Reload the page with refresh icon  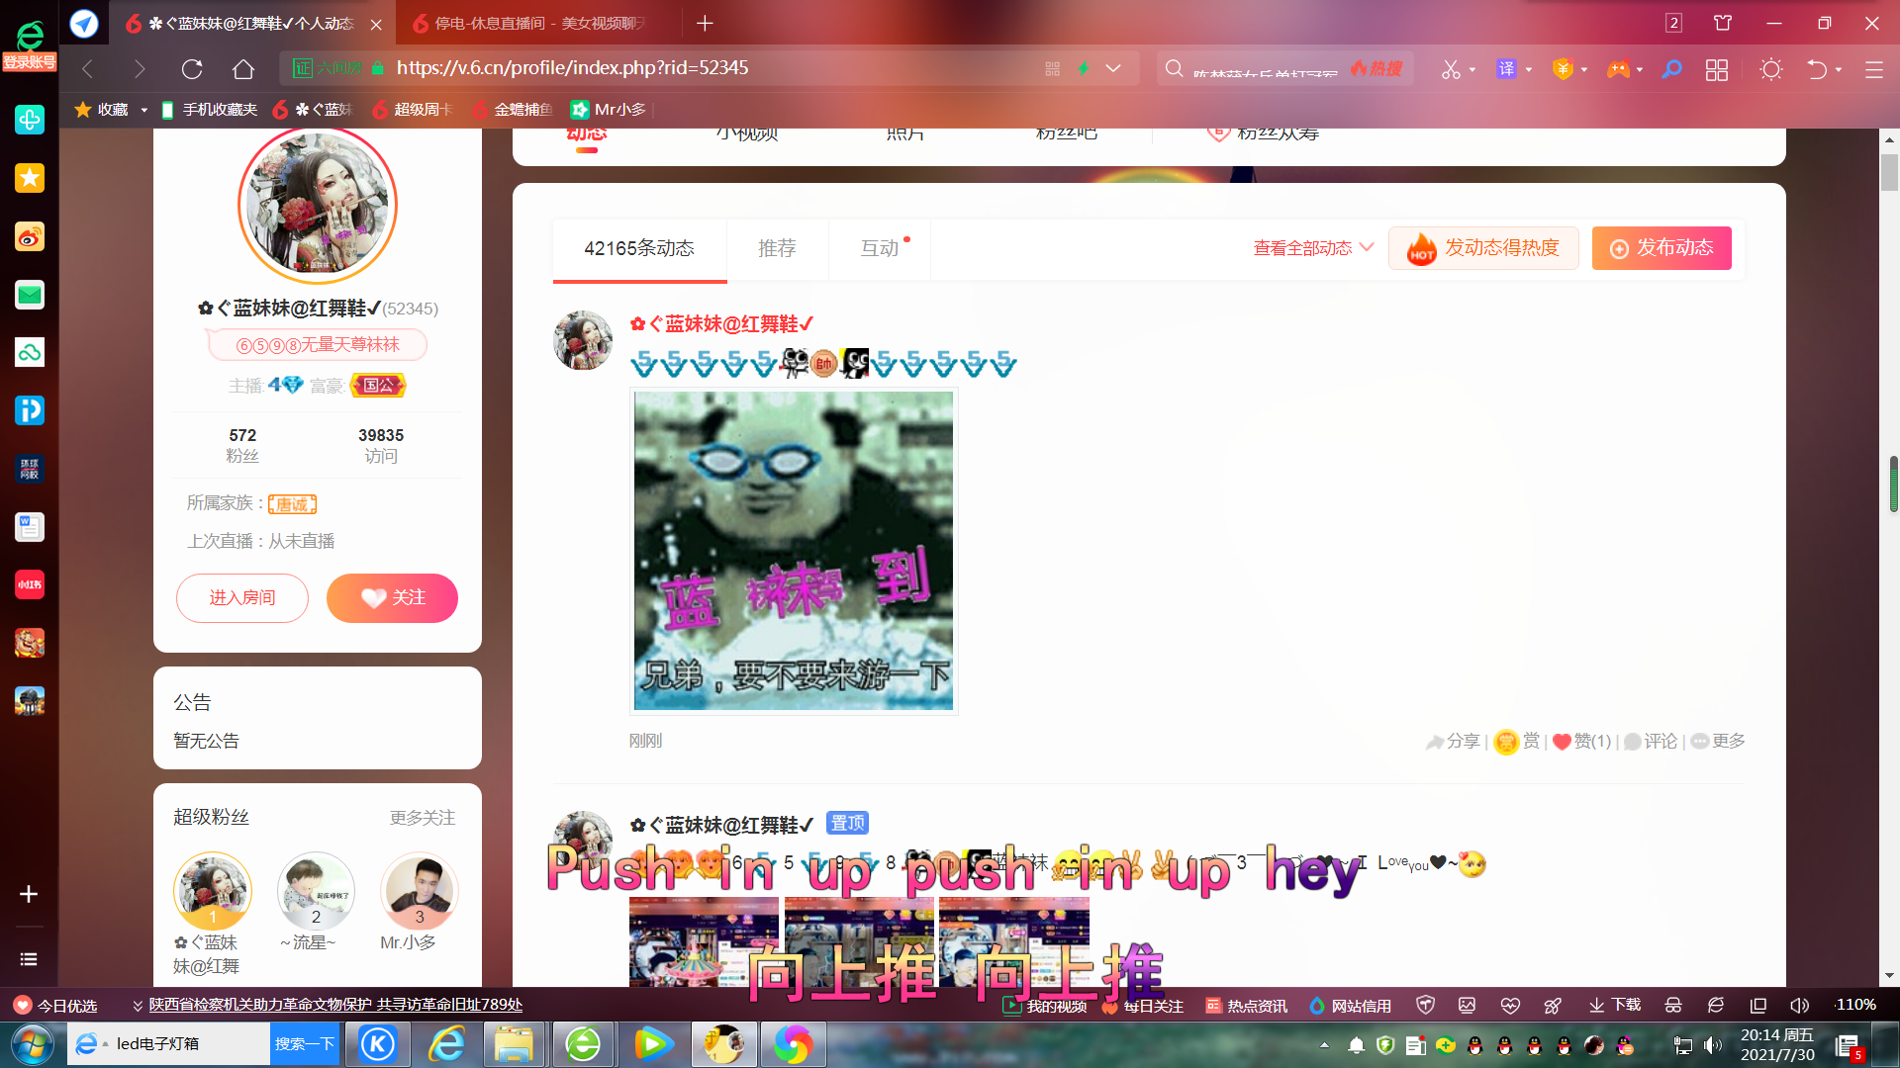click(x=192, y=68)
